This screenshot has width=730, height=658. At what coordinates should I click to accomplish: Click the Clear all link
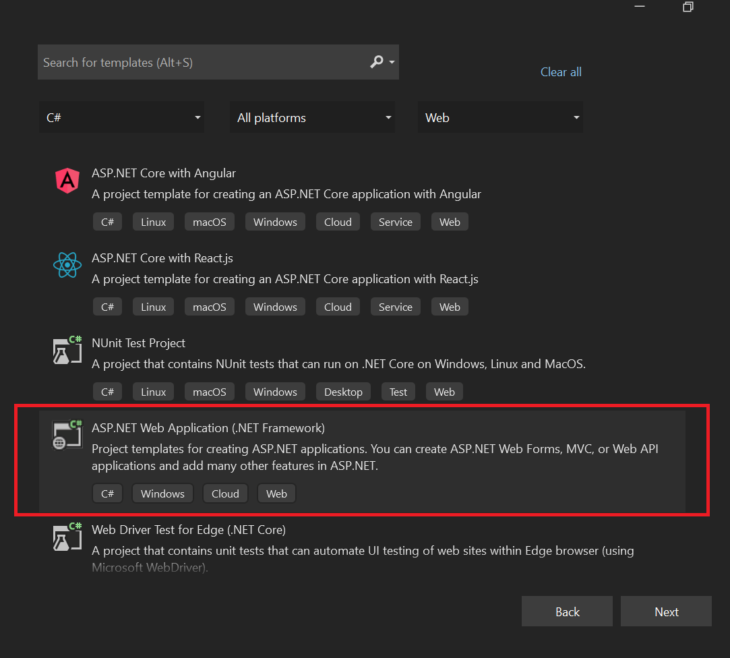pyautogui.click(x=561, y=71)
